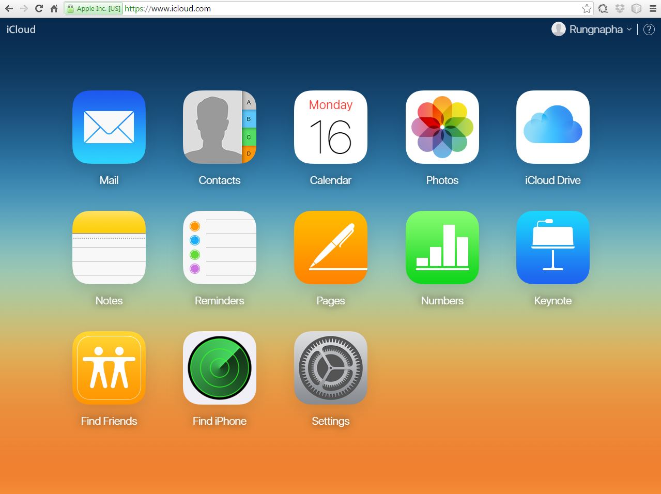The height and width of the screenshot is (494, 661).
Task: Bookmark this page with the star icon
Action: pos(587,9)
